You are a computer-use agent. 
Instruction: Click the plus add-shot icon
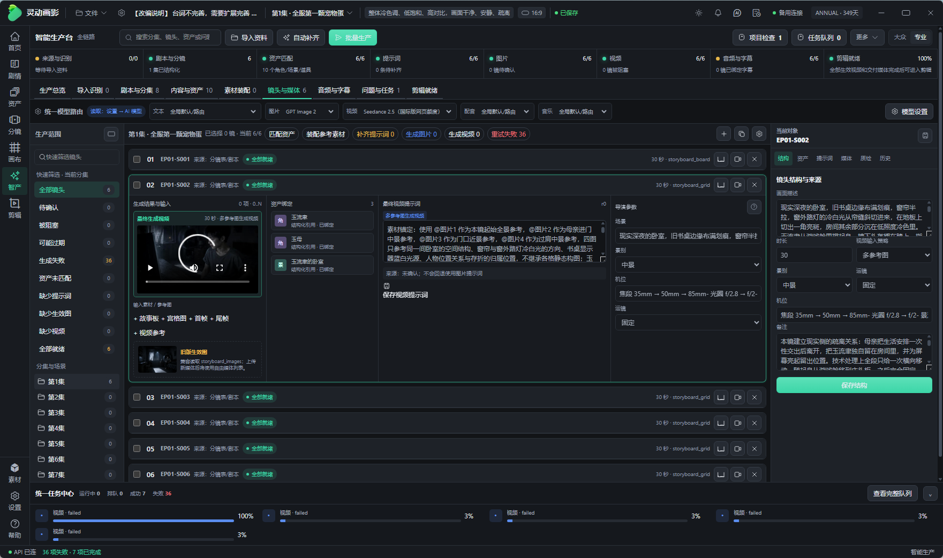[x=724, y=134]
